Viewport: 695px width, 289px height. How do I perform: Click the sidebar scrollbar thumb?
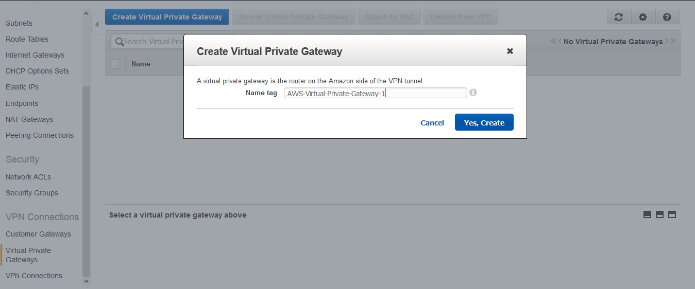(86, 181)
